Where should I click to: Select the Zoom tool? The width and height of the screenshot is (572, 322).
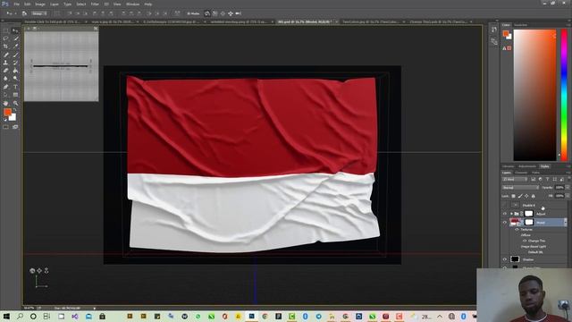15,104
